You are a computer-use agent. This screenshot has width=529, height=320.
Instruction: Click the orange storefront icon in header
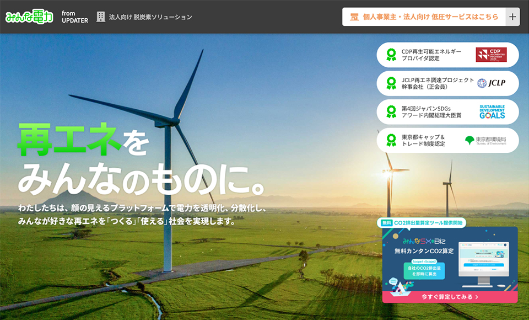tap(354, 17)
